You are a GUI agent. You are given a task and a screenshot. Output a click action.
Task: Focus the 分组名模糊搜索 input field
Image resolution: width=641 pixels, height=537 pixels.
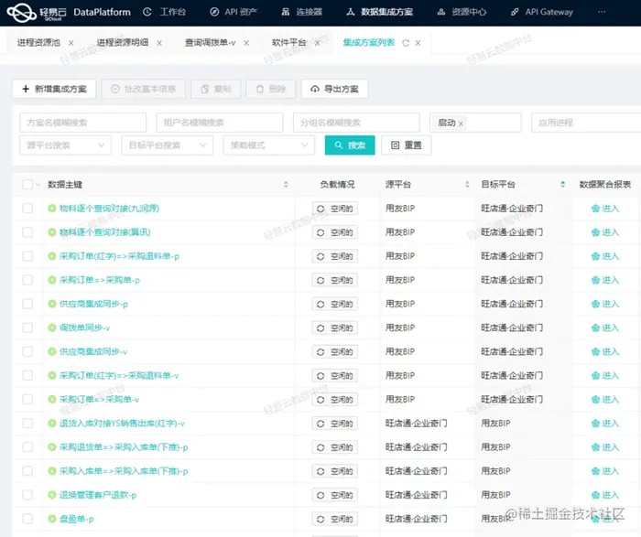click(356, 123)
